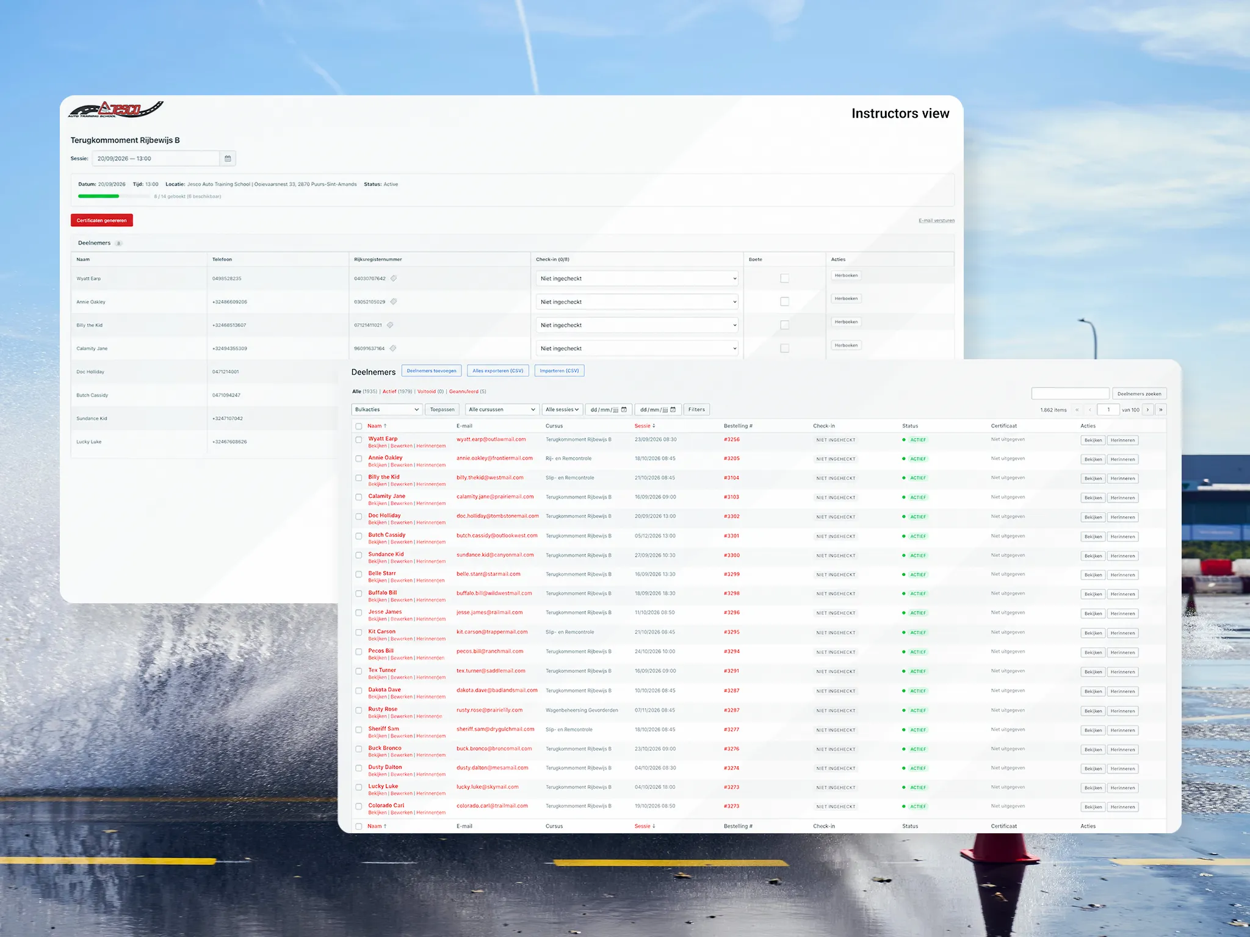Click the green booking progress bar
The image size is (1250, 937).
tap(98, 196)
